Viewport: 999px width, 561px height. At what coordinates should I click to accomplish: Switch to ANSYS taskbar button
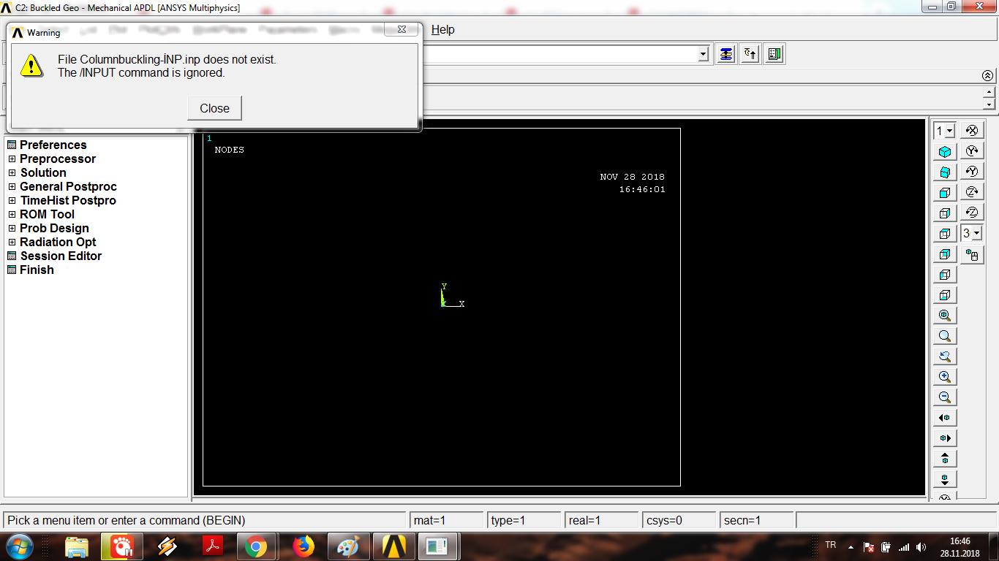[394, 546]
